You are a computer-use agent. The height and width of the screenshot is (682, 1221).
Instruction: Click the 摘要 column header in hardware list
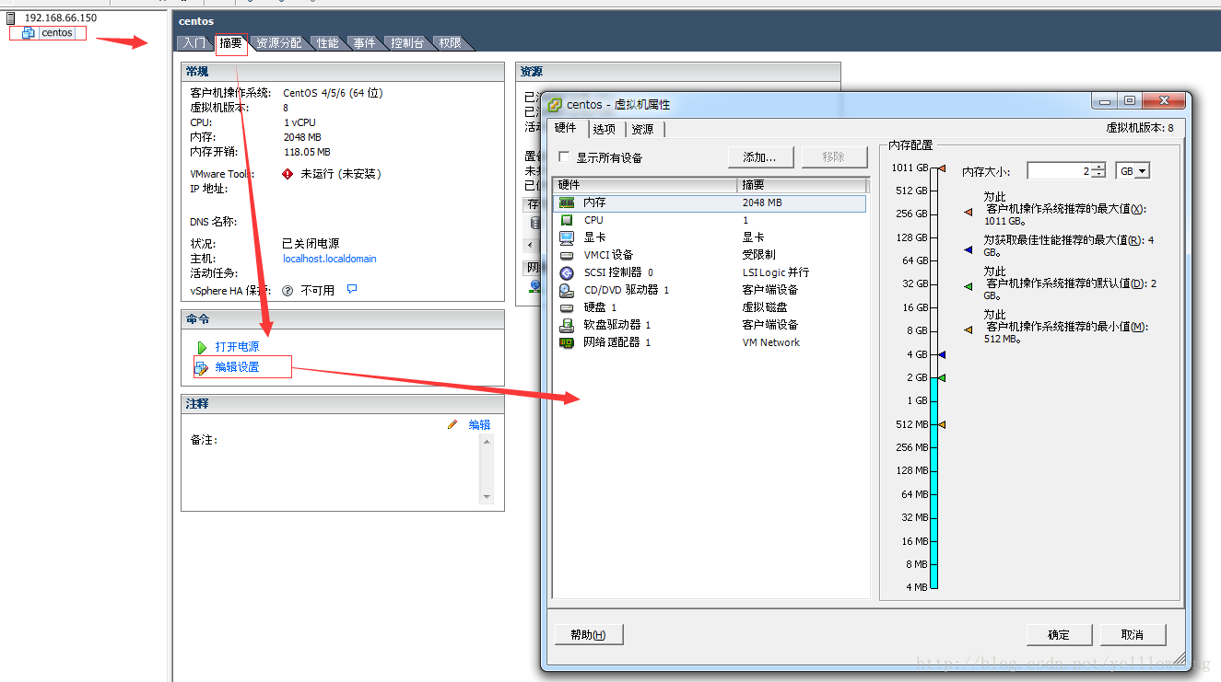coord(803,185)
